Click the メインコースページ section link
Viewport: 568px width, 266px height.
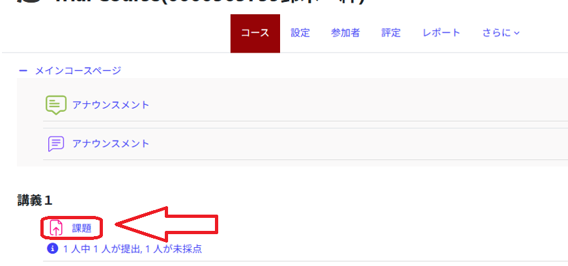point(78,71)
